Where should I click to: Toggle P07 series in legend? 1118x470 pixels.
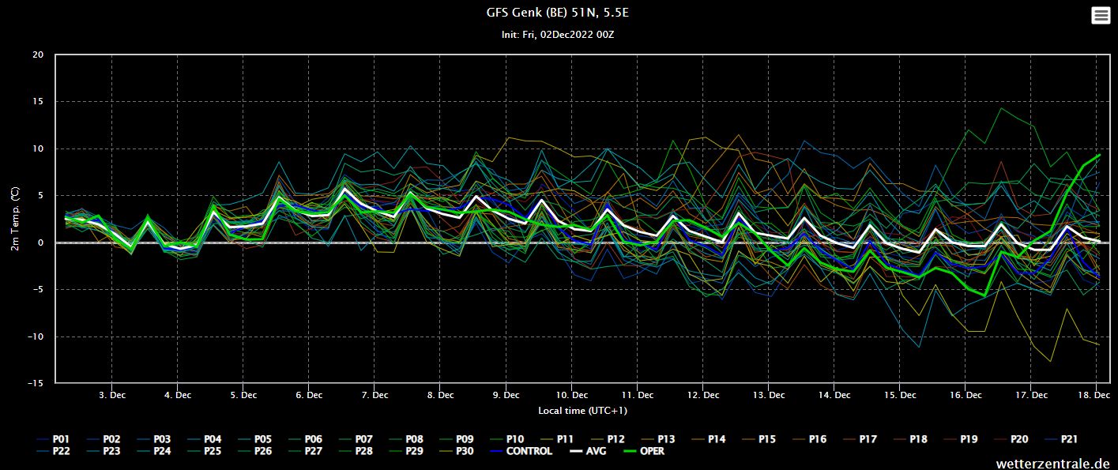click(356, 439)
